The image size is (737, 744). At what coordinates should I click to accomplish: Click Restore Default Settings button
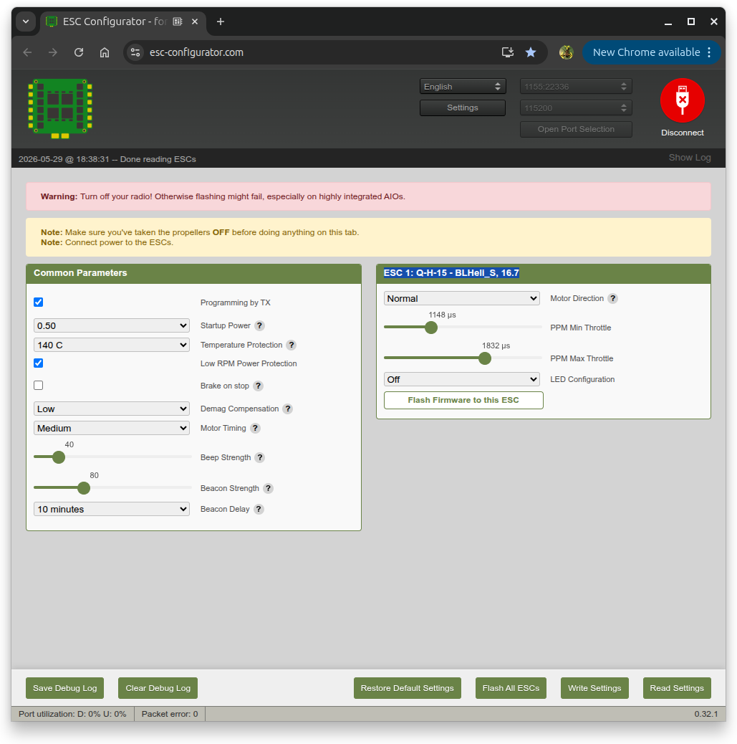pos(407,688)
